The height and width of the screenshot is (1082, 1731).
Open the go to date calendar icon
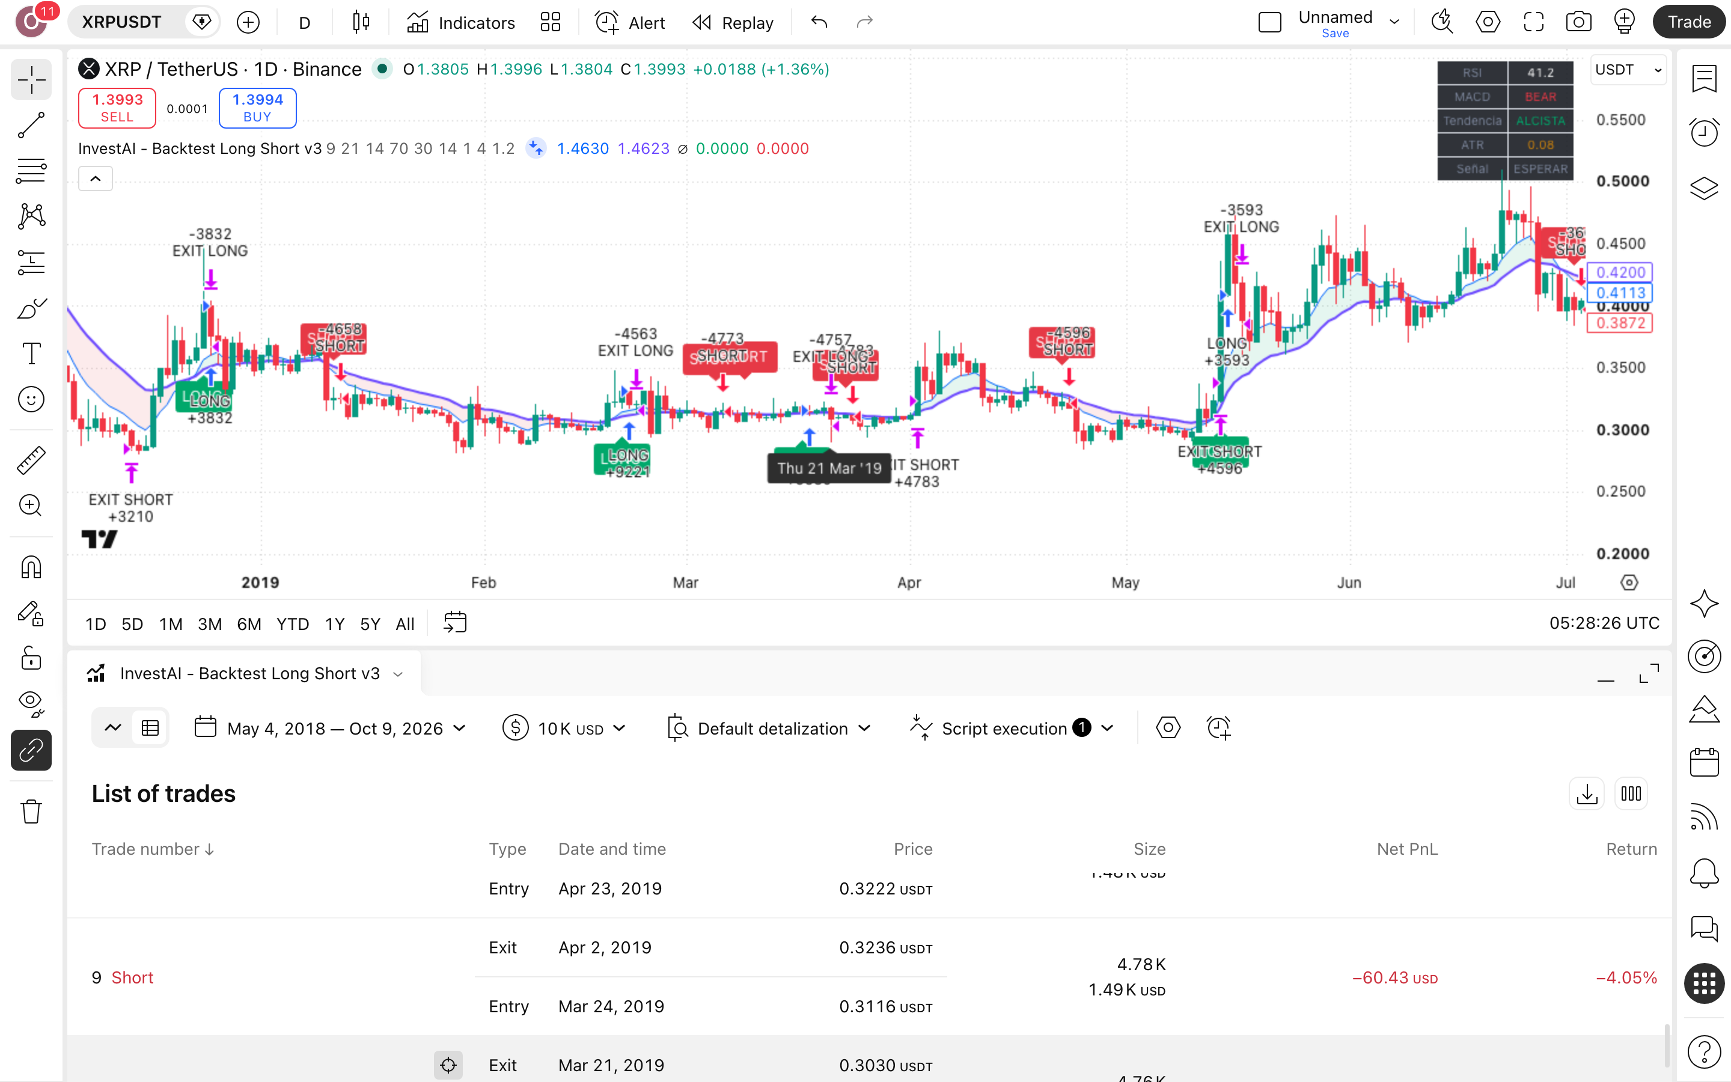tap(455, 623)
